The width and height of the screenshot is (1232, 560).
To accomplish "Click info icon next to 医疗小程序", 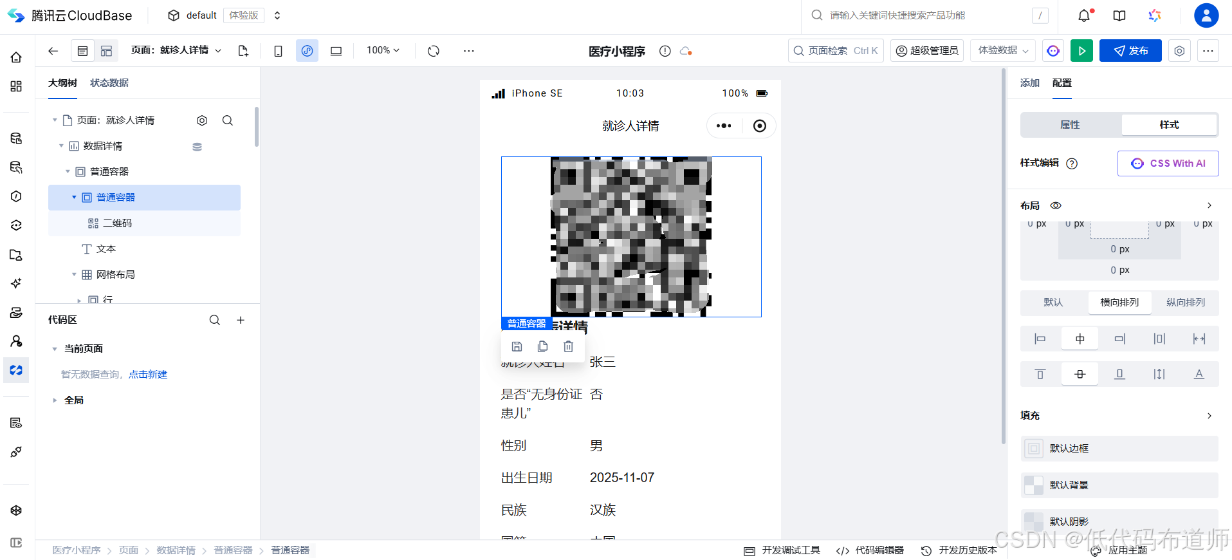I will 665,51.
